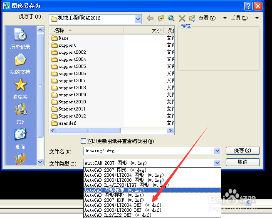The image size is (272, 218).
Task: Open the Search the Web icon
Action: (171, 18)
